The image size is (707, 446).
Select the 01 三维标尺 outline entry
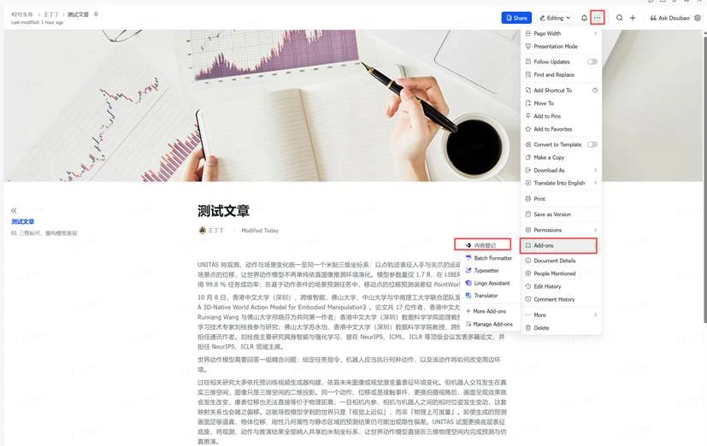point(44,233)
